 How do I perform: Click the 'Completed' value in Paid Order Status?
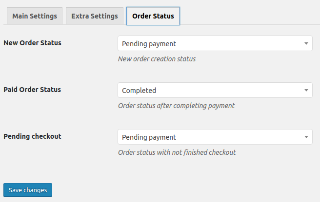tap(139, 90)
